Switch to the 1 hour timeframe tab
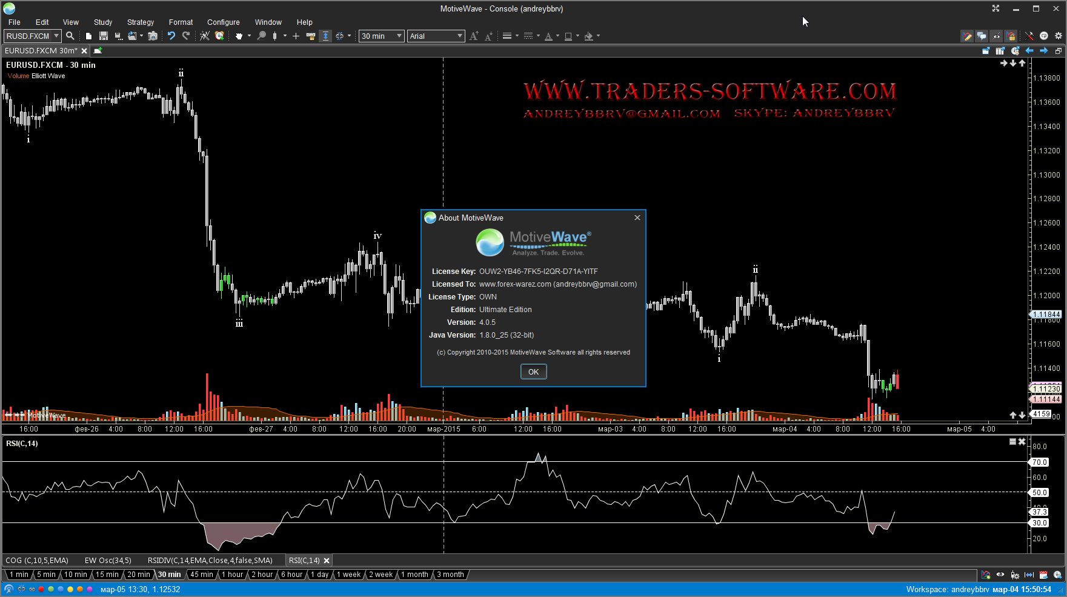This screenshot has width=1067, height=597. pos(232,575)
